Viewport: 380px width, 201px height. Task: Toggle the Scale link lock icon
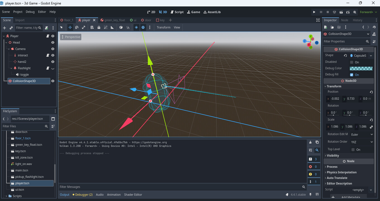tap(371, 127)
